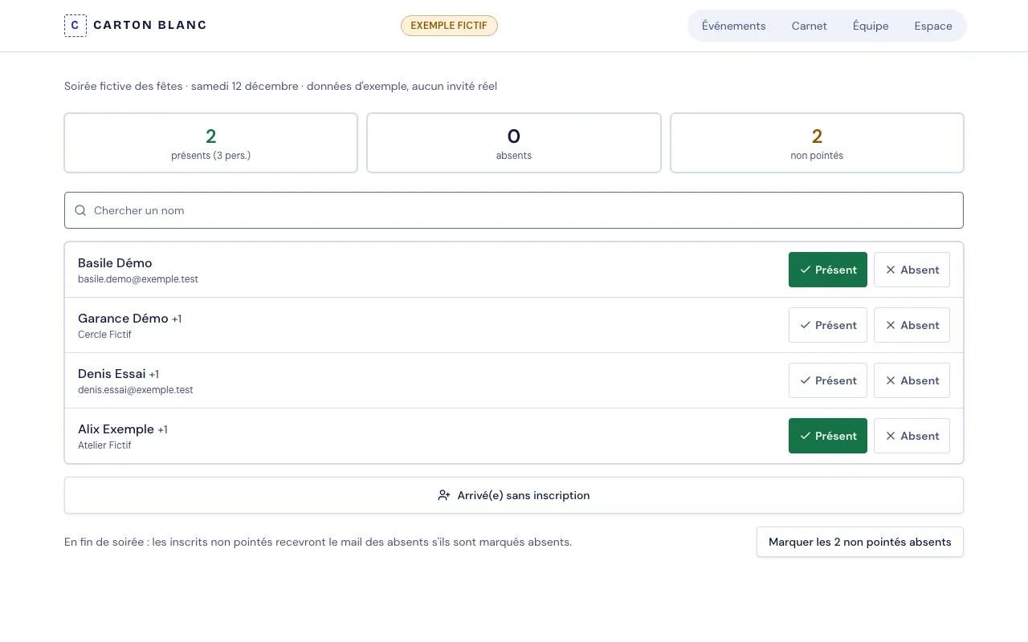This screenshot has width=1028, height=642.
Task: Click the search magnifier icon
Action: click(80, 210)
